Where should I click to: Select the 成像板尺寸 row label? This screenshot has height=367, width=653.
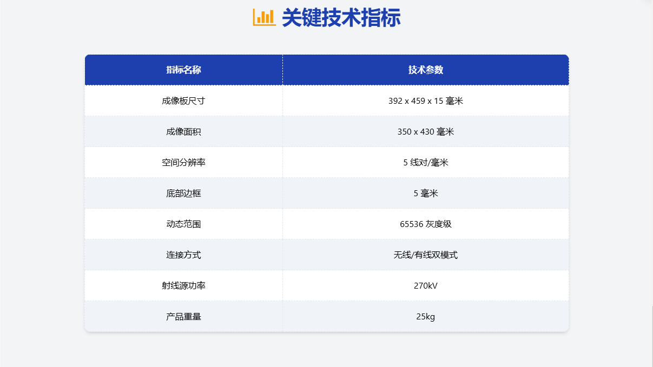(x=183, y=100)
